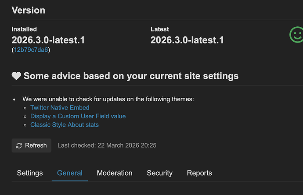Click the green smiley up-to-date icon
Image resolution: width=303 pixels, height=195 pixels.
click(296, 35)
